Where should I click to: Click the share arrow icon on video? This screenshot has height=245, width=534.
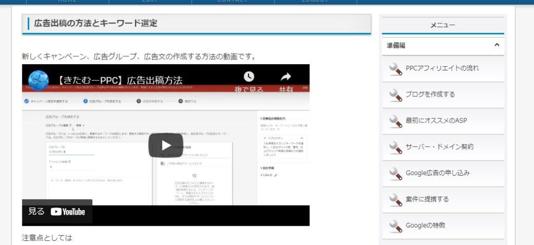tap(286, 77)
